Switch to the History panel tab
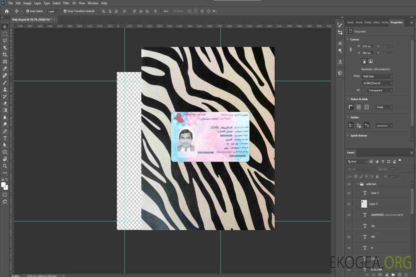Viewport: 416px width, 277px height. [376, 22]
